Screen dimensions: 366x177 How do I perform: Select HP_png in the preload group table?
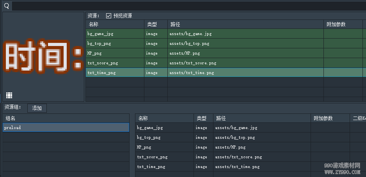tap(144, 147)
